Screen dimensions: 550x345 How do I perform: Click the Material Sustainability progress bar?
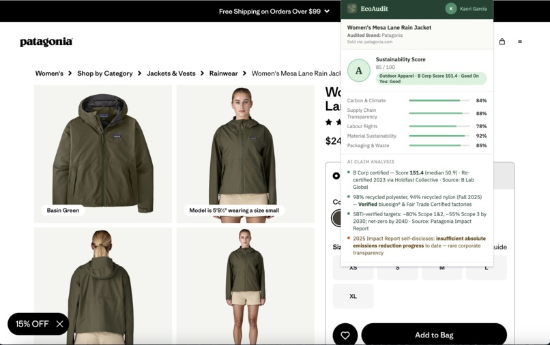439,136
